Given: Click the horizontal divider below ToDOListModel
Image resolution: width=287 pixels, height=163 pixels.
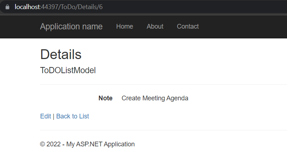Looking at the screenshot, I should click(163, 84).
